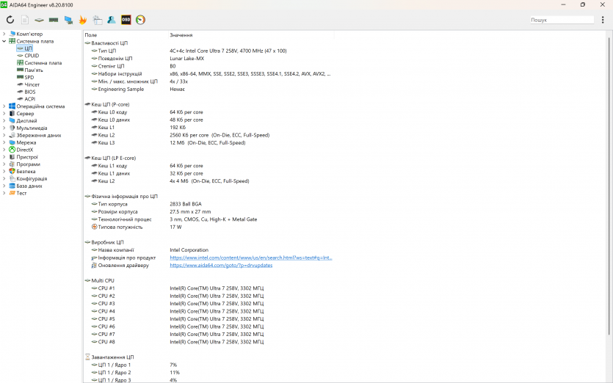Select Чіпсет in the sidebar
613x383 pixels.
[32, 84]
